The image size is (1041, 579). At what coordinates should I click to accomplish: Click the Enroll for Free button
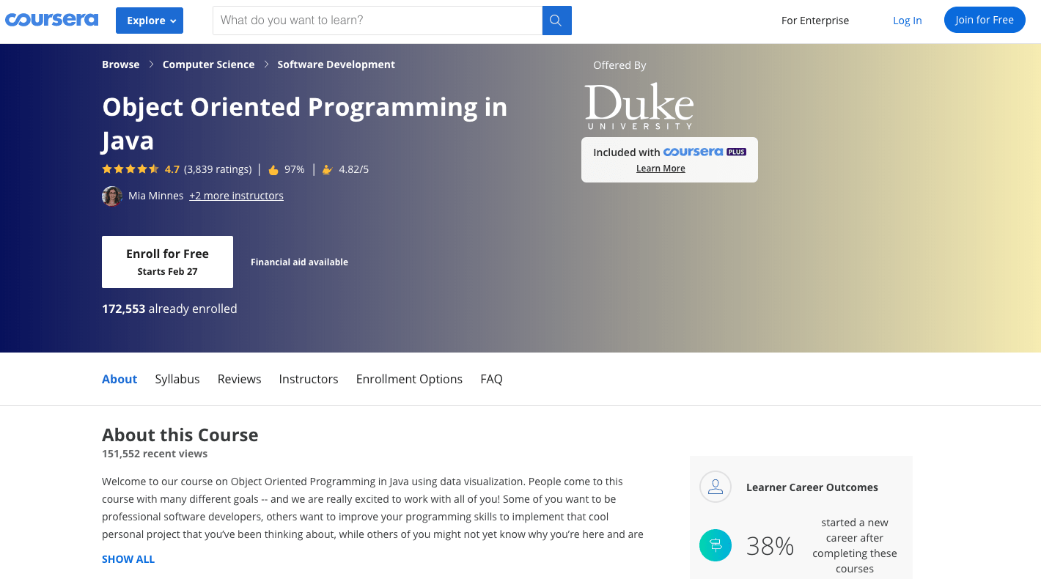coord(167,262)
